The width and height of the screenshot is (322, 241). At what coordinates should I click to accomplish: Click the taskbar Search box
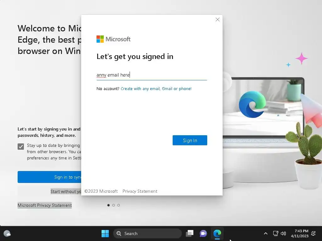(147, 233)
